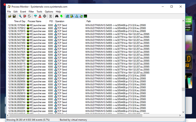Click the Time of Day column header
Screen dimensions: 196x122
(16, 21)
